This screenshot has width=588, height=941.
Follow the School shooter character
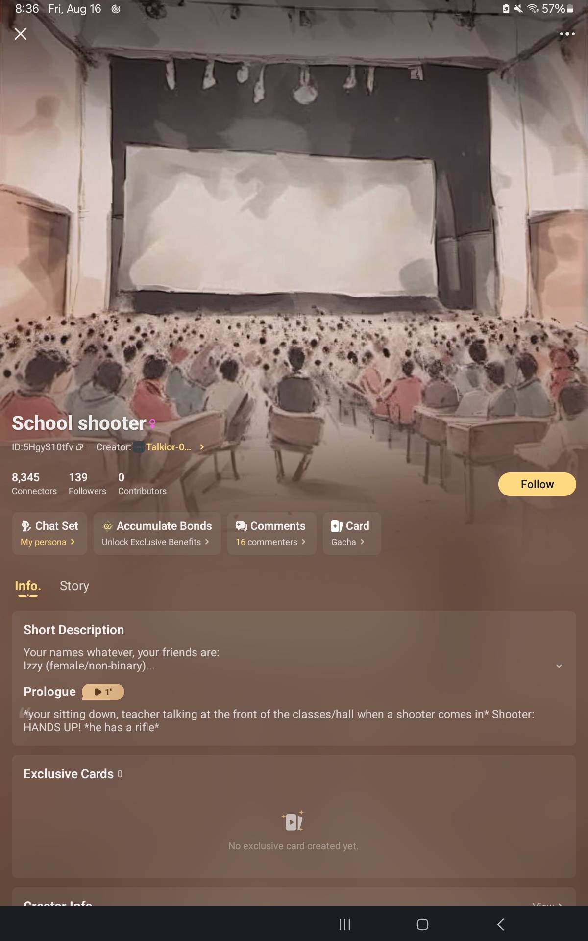[537, 484]
